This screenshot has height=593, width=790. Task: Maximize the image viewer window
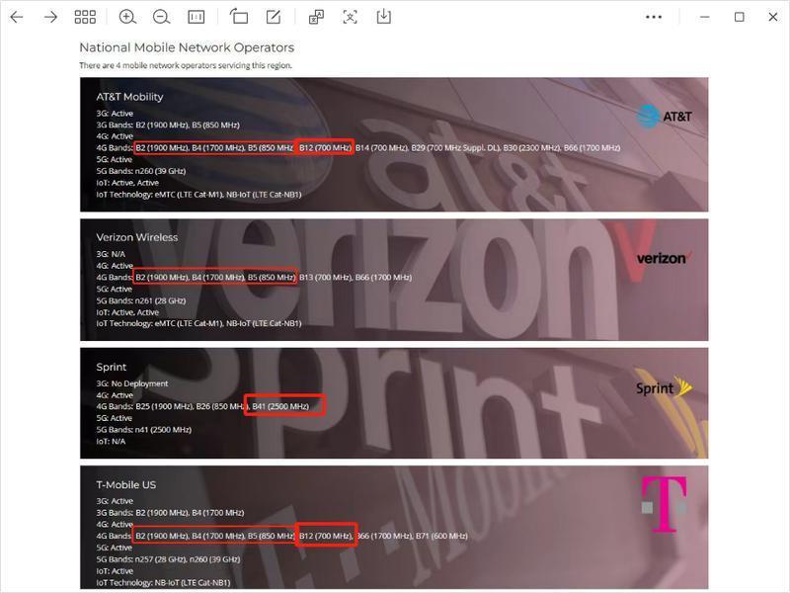point(739,17)
